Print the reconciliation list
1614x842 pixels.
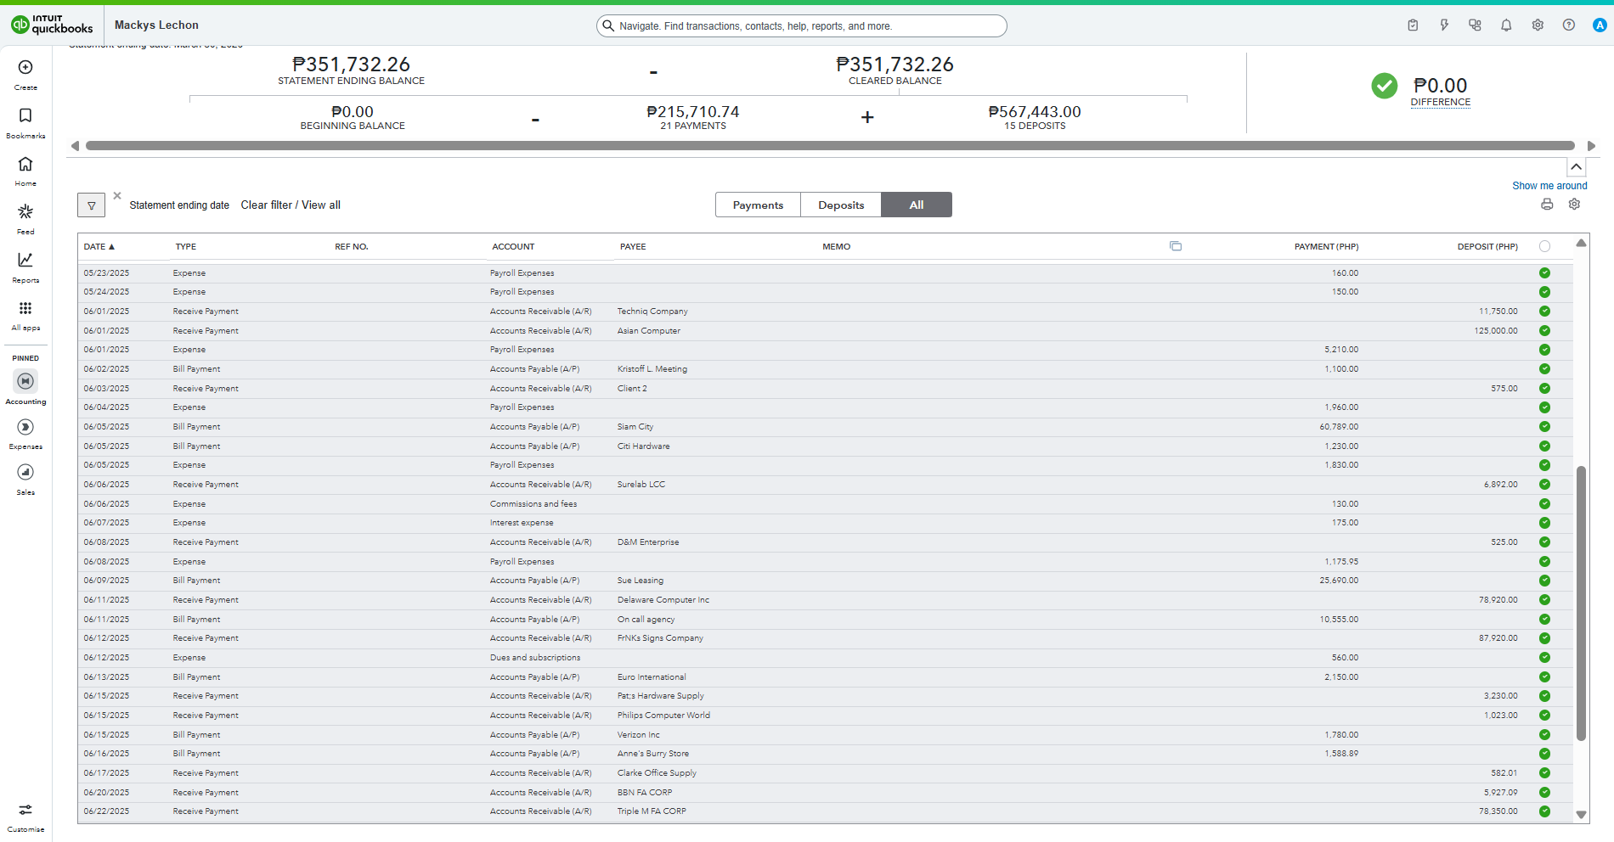click(x=1547, y=205)
